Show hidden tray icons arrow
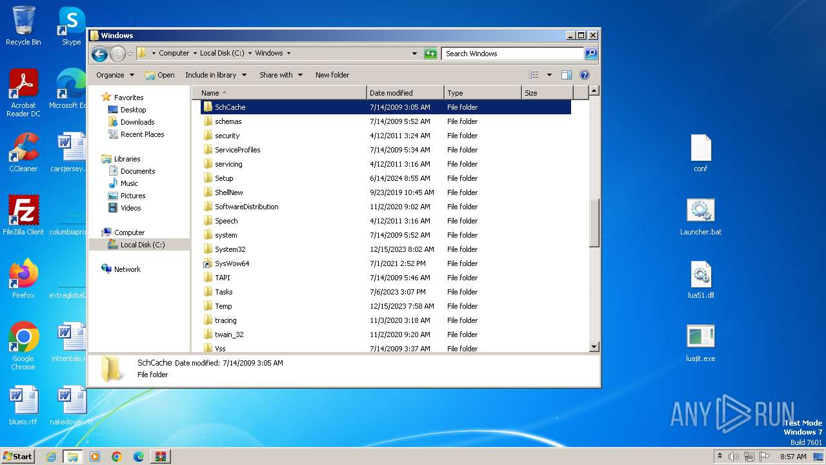 pyautogui.click(x=720, y=457)
